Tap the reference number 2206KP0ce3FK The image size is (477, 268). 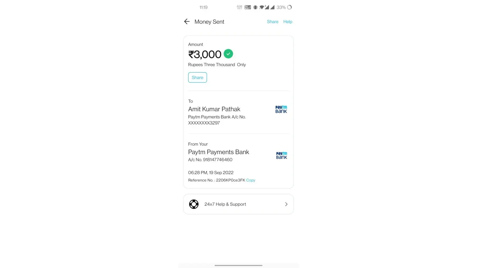point(230,180)
